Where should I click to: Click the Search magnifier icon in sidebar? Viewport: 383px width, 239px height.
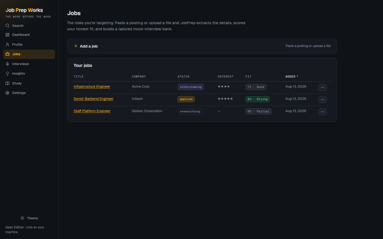(7, 26)
